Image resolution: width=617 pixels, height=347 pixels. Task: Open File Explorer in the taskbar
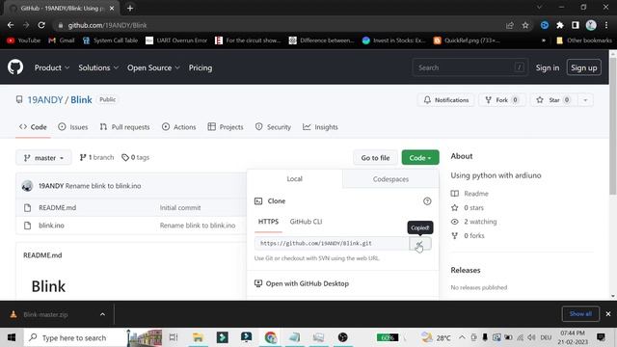(198, 337)
